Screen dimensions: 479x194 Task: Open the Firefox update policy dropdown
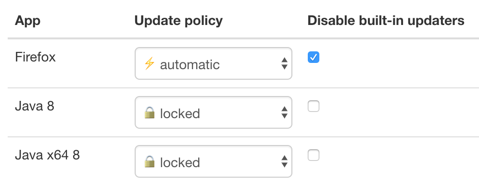214,63
